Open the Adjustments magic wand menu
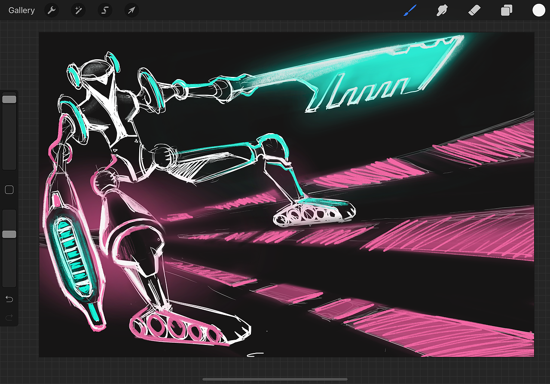This screenshot has width=550, height=384. [78, 10]
